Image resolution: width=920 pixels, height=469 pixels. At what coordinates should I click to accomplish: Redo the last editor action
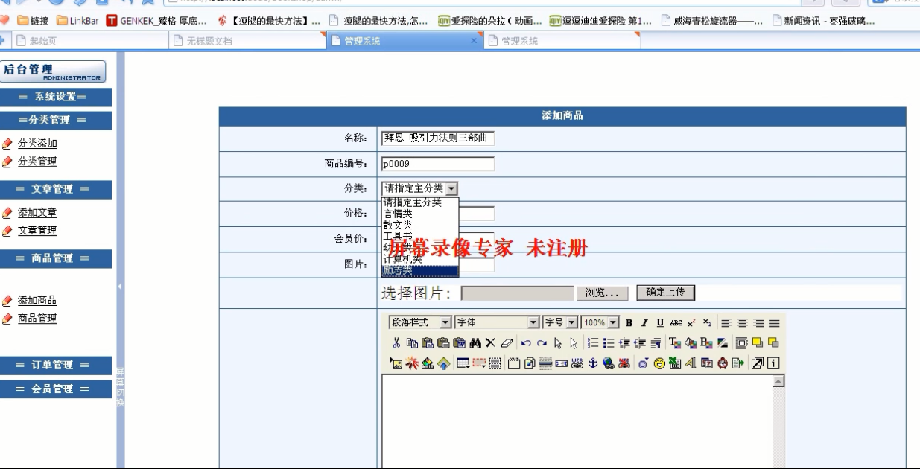pos(542,343)
